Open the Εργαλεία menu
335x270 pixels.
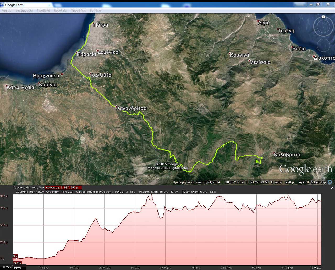[x=60, y=10]
